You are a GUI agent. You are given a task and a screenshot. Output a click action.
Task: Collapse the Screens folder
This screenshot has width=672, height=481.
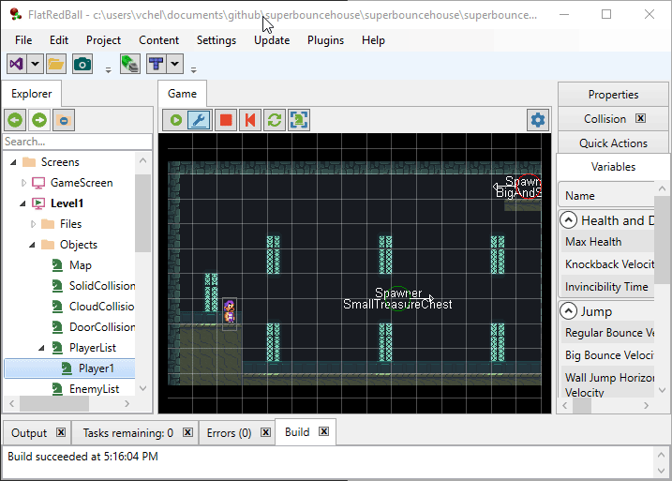[x=14, y=162]
